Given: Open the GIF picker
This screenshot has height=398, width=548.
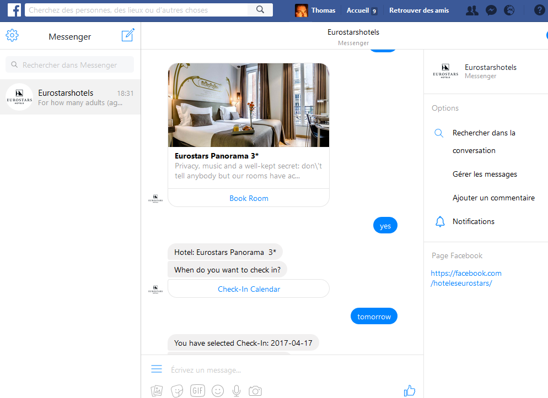Looking at the screenshot, I should (197, 391).
